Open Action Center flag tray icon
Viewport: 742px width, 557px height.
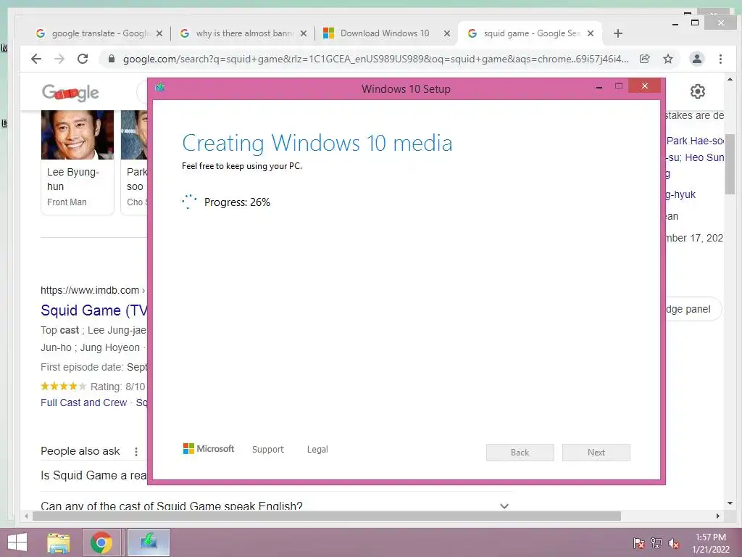coord(639,543)
